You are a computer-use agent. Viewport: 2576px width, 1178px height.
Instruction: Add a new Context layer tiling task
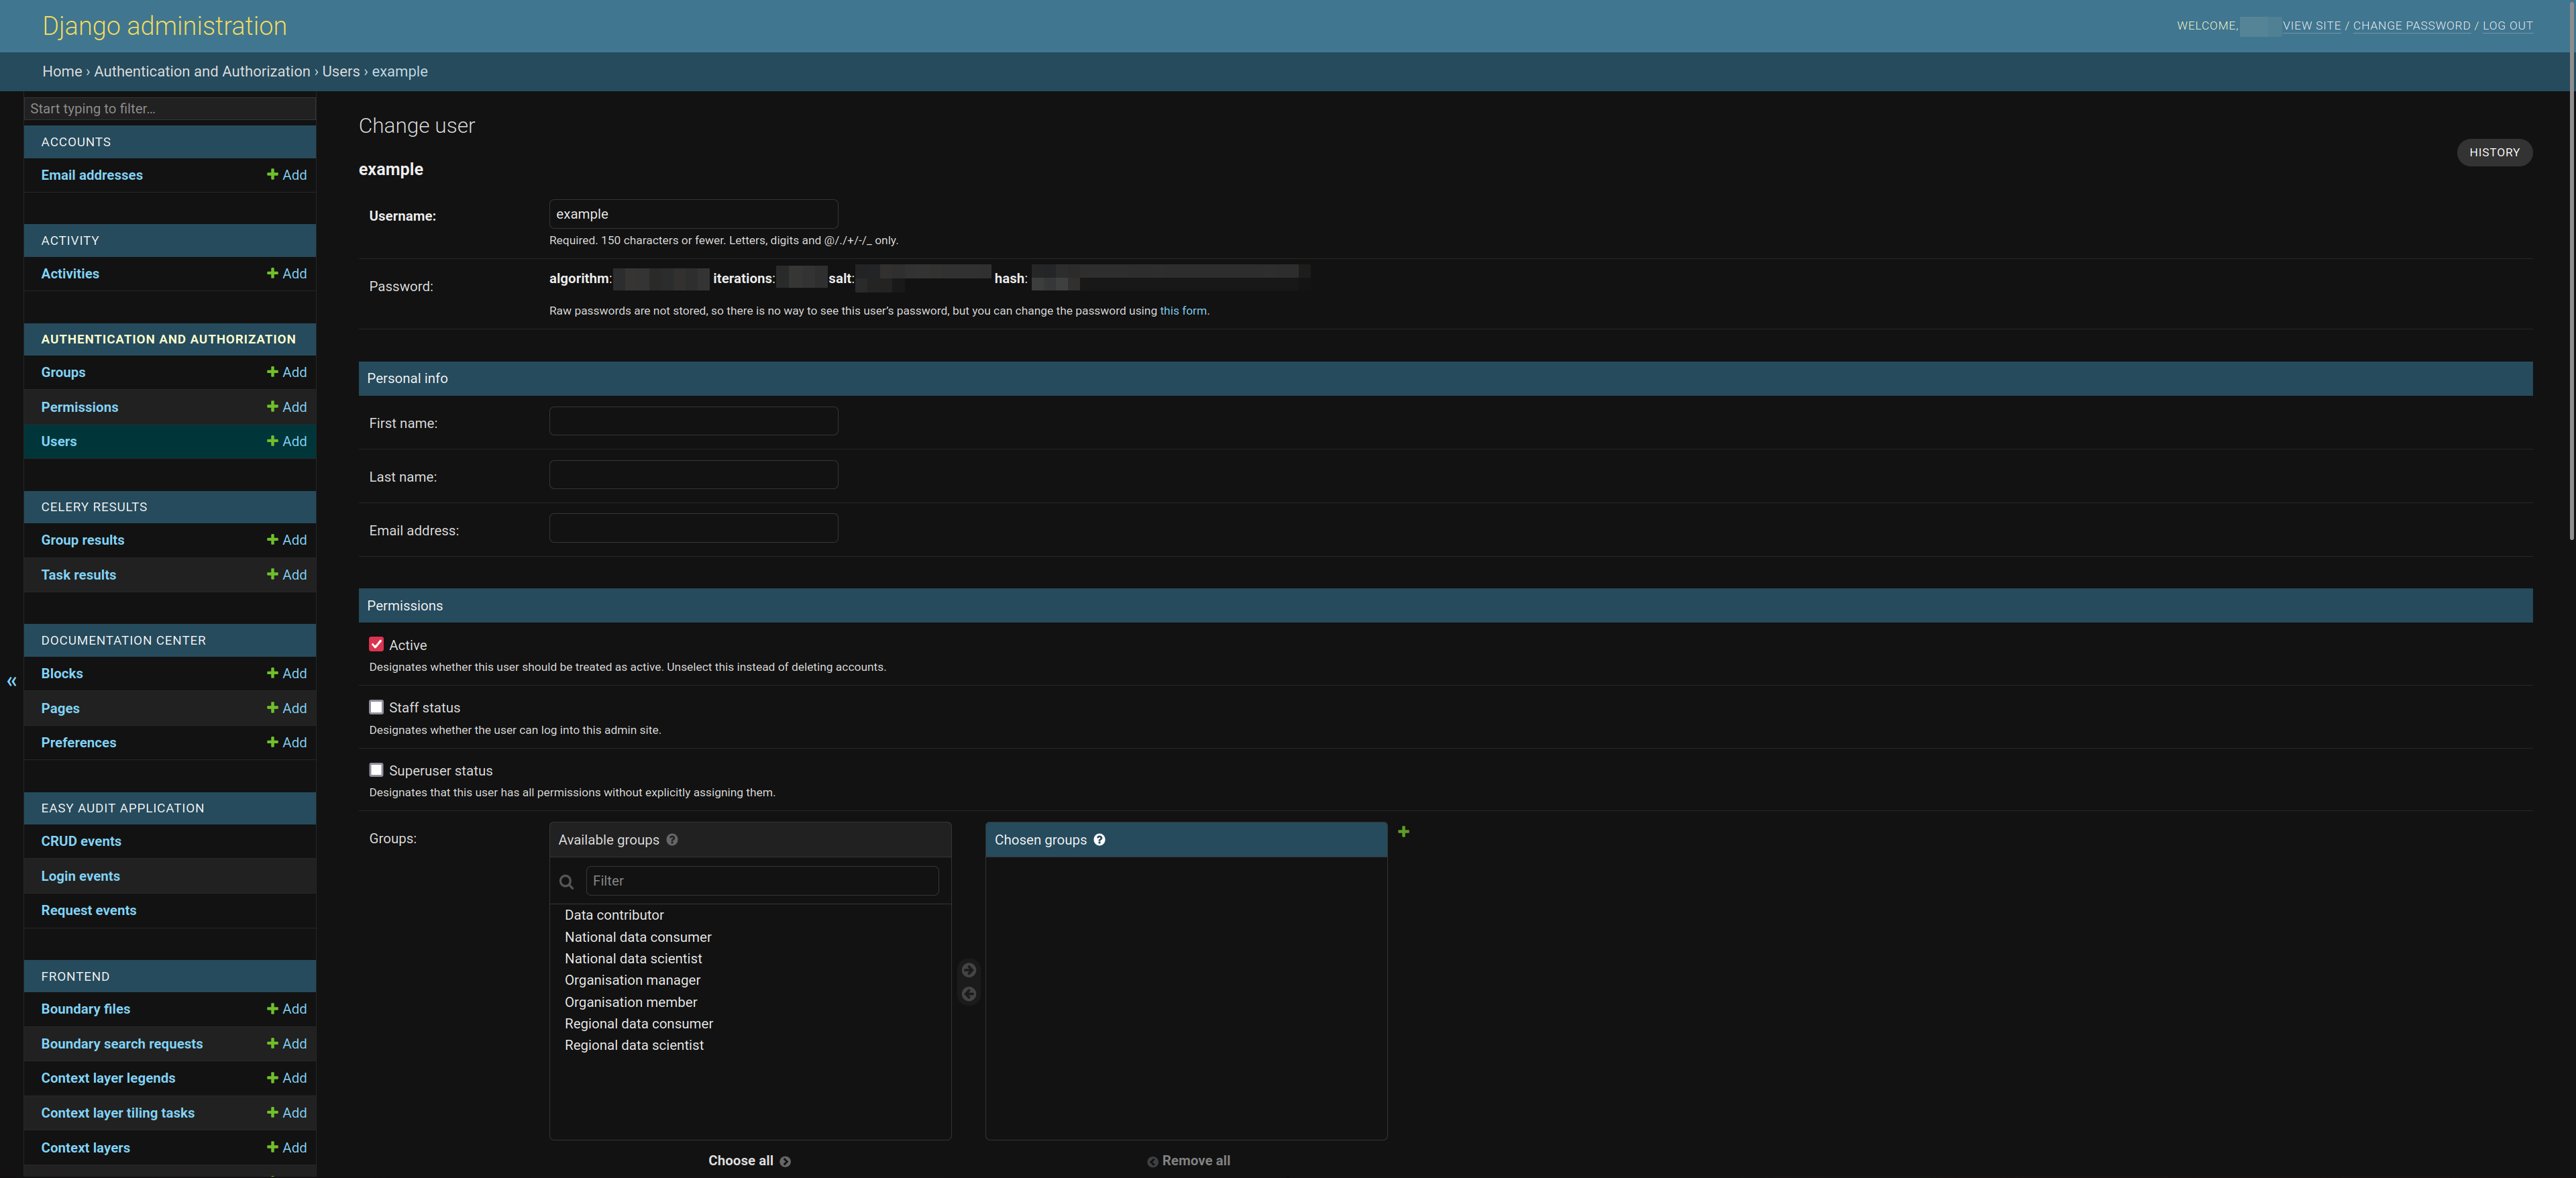pos(287,1113)
